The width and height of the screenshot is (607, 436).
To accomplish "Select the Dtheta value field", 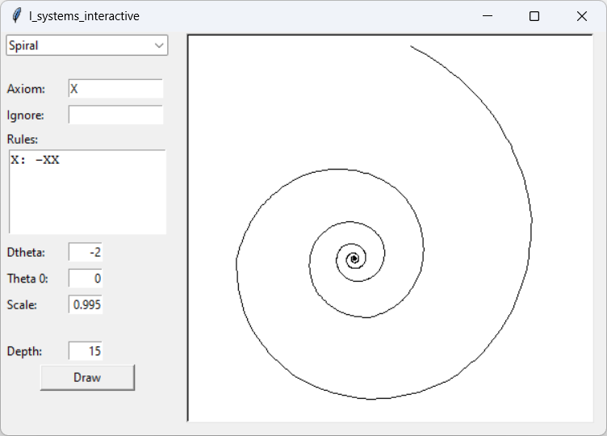I will [86, 252].
